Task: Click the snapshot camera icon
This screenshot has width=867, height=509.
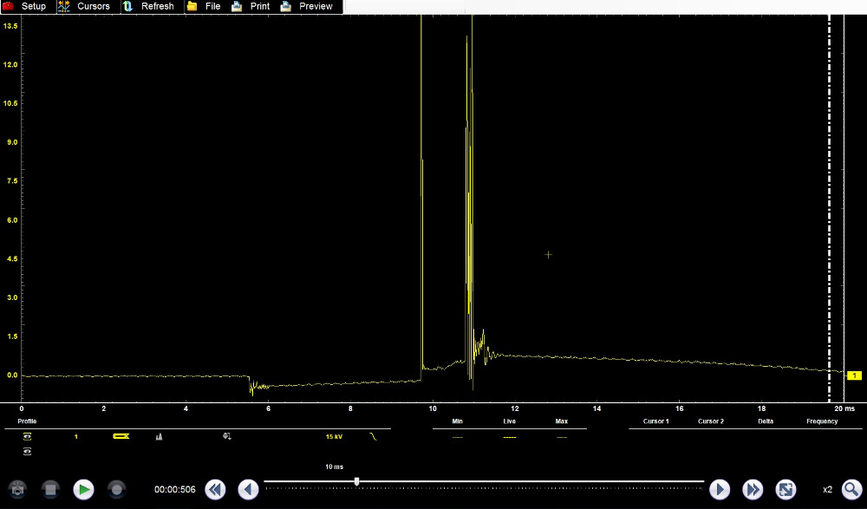Action: [17, 489]
